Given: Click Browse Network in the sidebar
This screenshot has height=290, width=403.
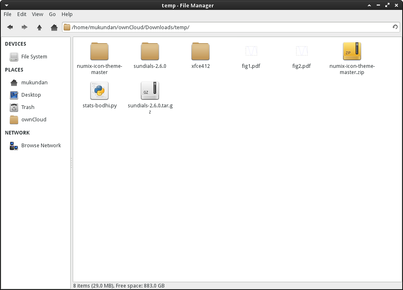Looking at the screenshot, I should [41, 146].
